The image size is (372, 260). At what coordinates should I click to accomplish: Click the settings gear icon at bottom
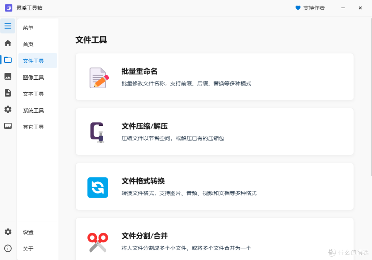(x=8, y=232)
